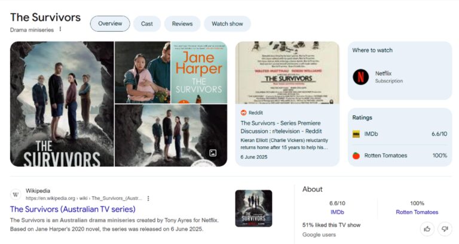Click the Netflix logo icon
The image size is (459, 244).
click(x=360, y=76)
